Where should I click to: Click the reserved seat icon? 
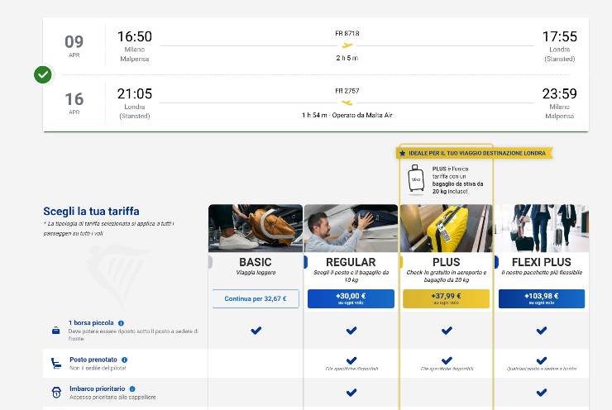pos(55,362)
